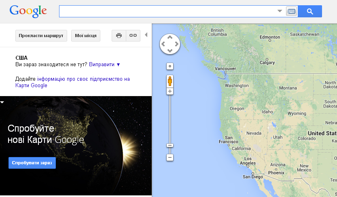Viewport: 337px width, 197px height.
Task: Click Спробувати зараз button
Action: coord(32,163)
